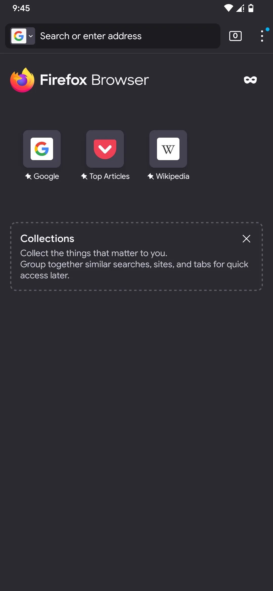Enable private browsing with the mask icon
The height and width of the screenshot is (591, 273).
[x=250, y=80]
